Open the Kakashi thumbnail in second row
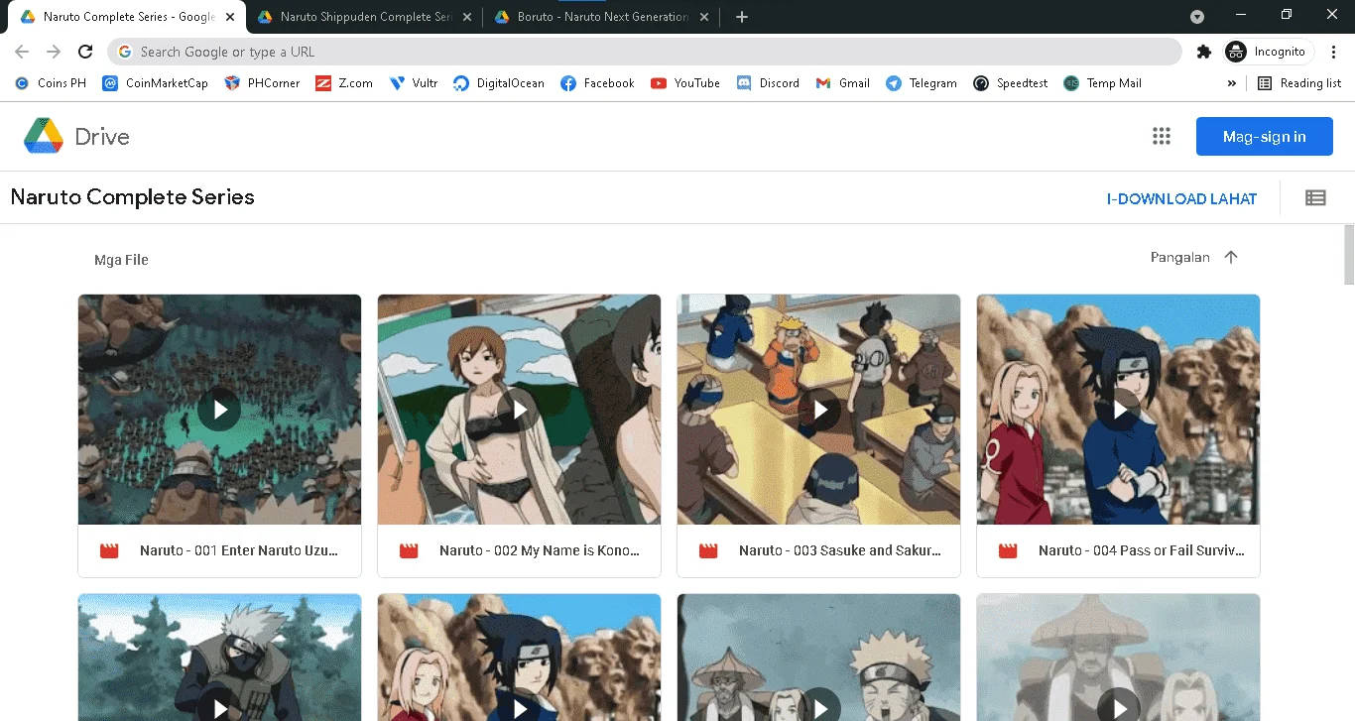The height and width of the screenshot is (721, 1355). tap(219, 658)
